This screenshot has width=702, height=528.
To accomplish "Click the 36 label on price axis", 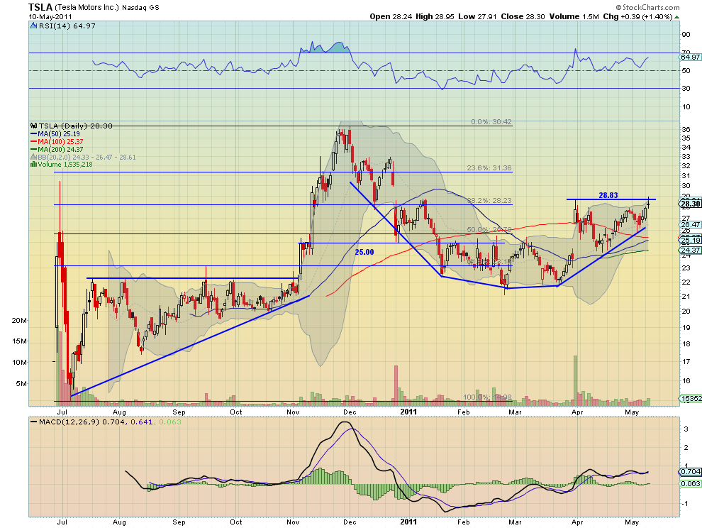I will tap(686, 130).
